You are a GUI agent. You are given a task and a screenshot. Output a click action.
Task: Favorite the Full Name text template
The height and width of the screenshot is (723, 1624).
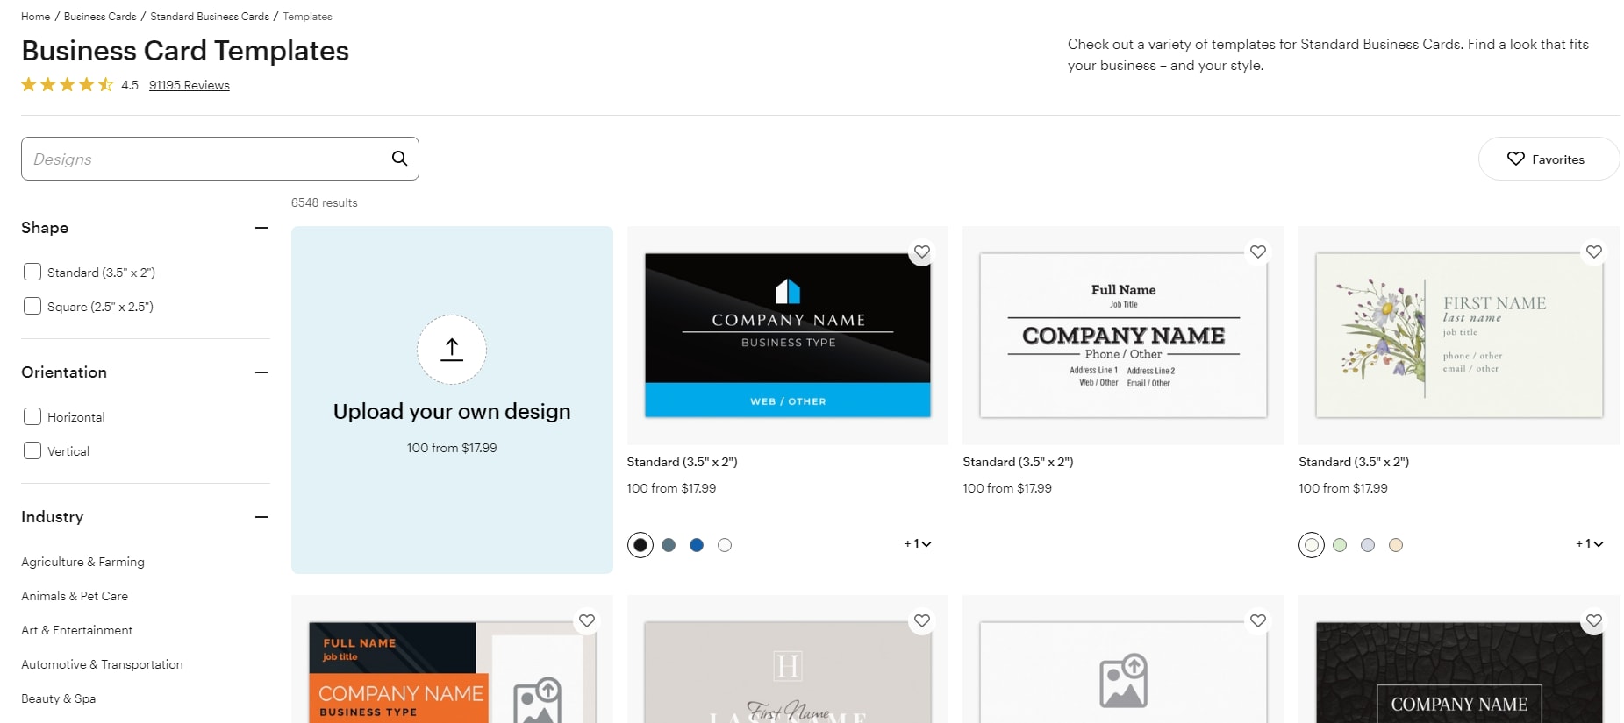(1257, 252)
